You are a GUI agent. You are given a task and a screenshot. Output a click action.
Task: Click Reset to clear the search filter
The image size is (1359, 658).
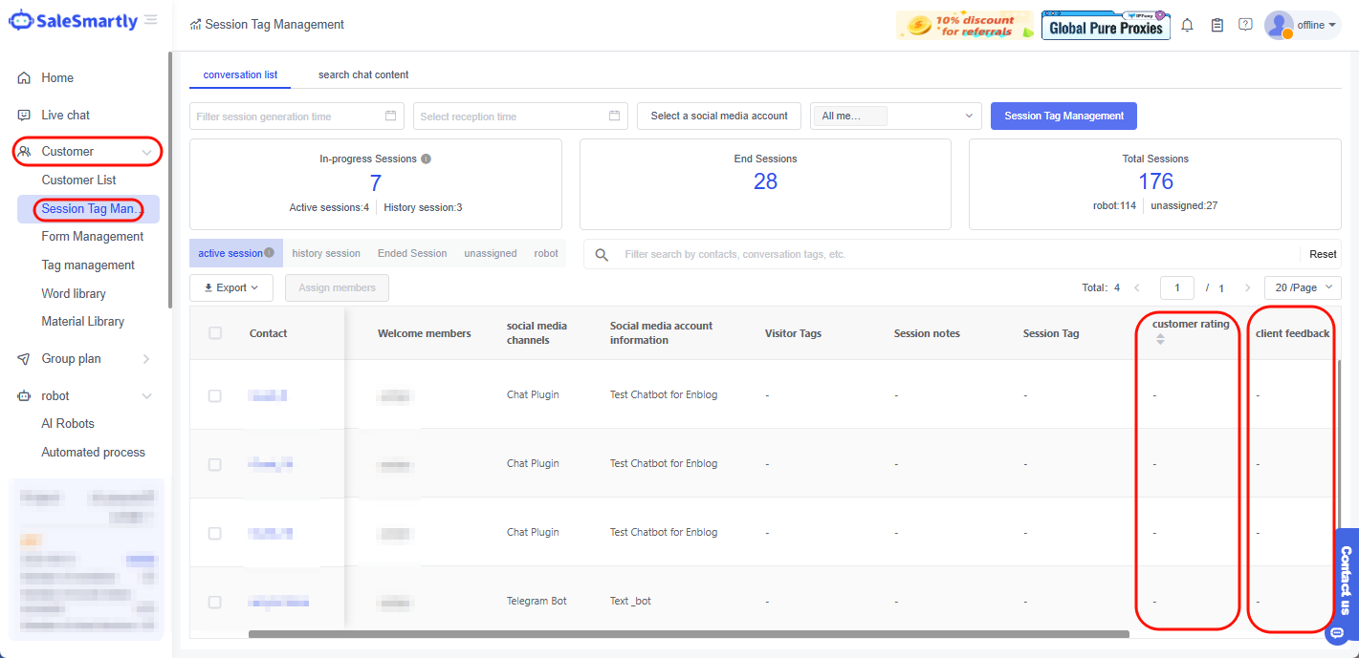pos(1323,255)
